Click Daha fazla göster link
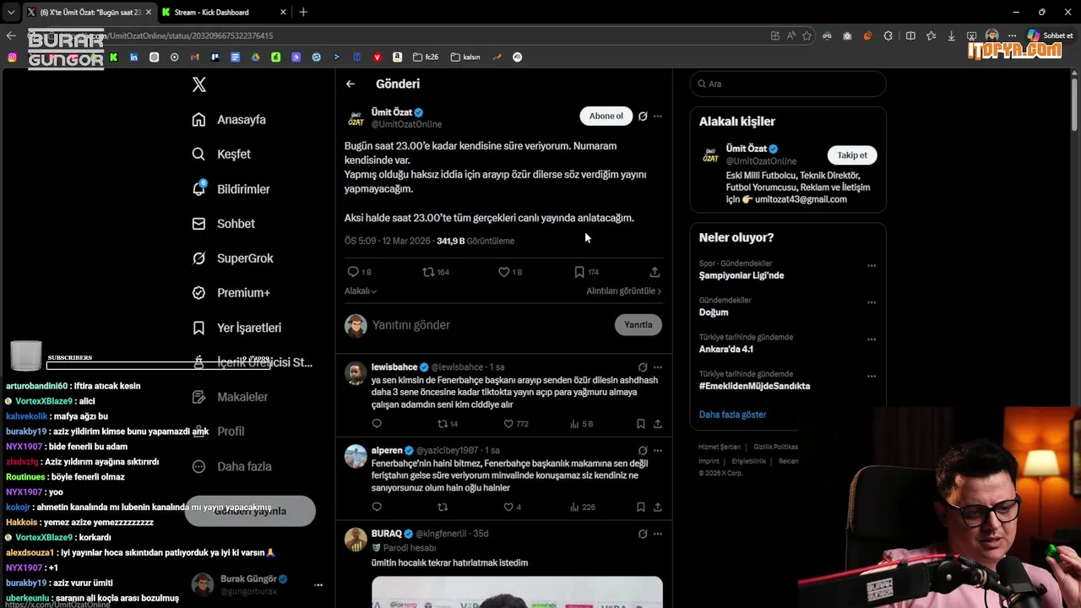The image size is (1081, 608). pyautogui.click(x=732, y=415)
